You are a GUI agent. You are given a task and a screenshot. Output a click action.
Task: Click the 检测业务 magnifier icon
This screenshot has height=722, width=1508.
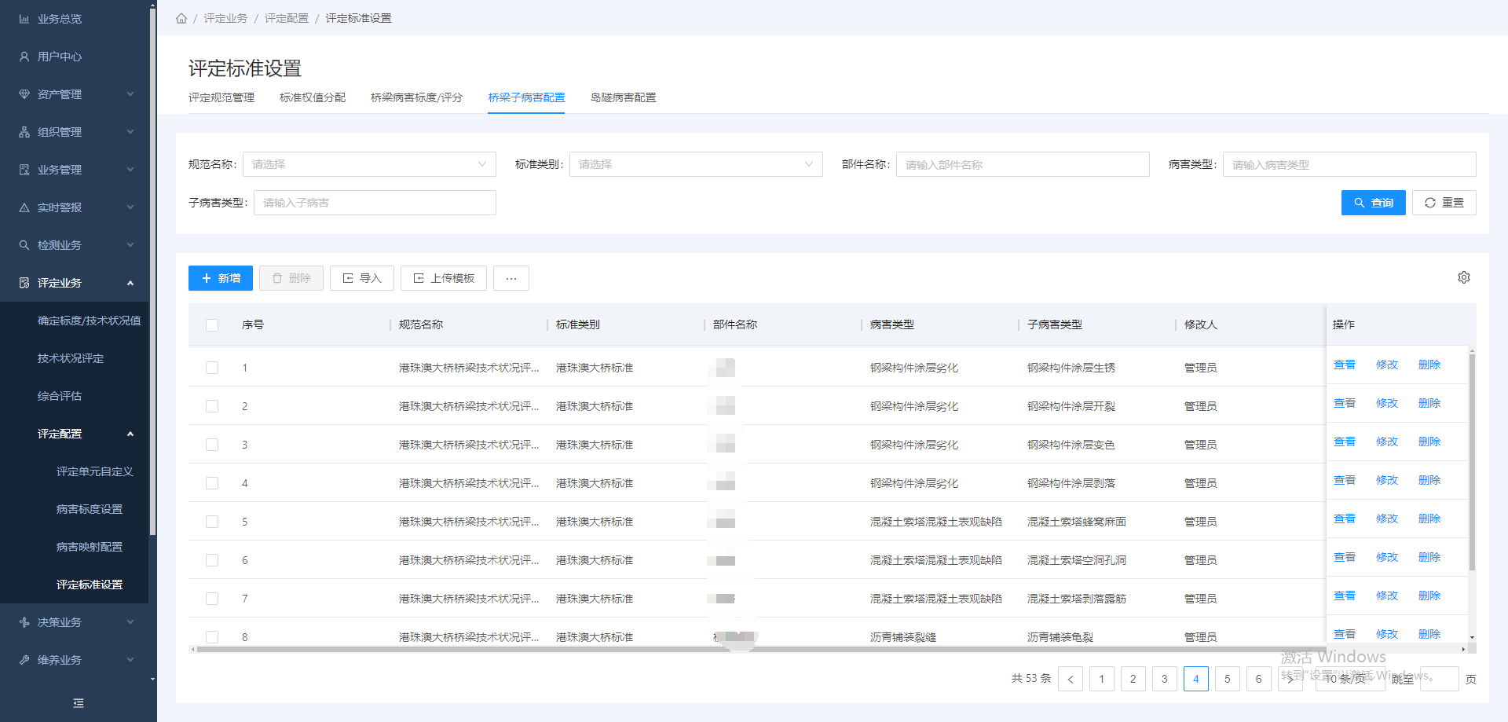tap(24, 245)
